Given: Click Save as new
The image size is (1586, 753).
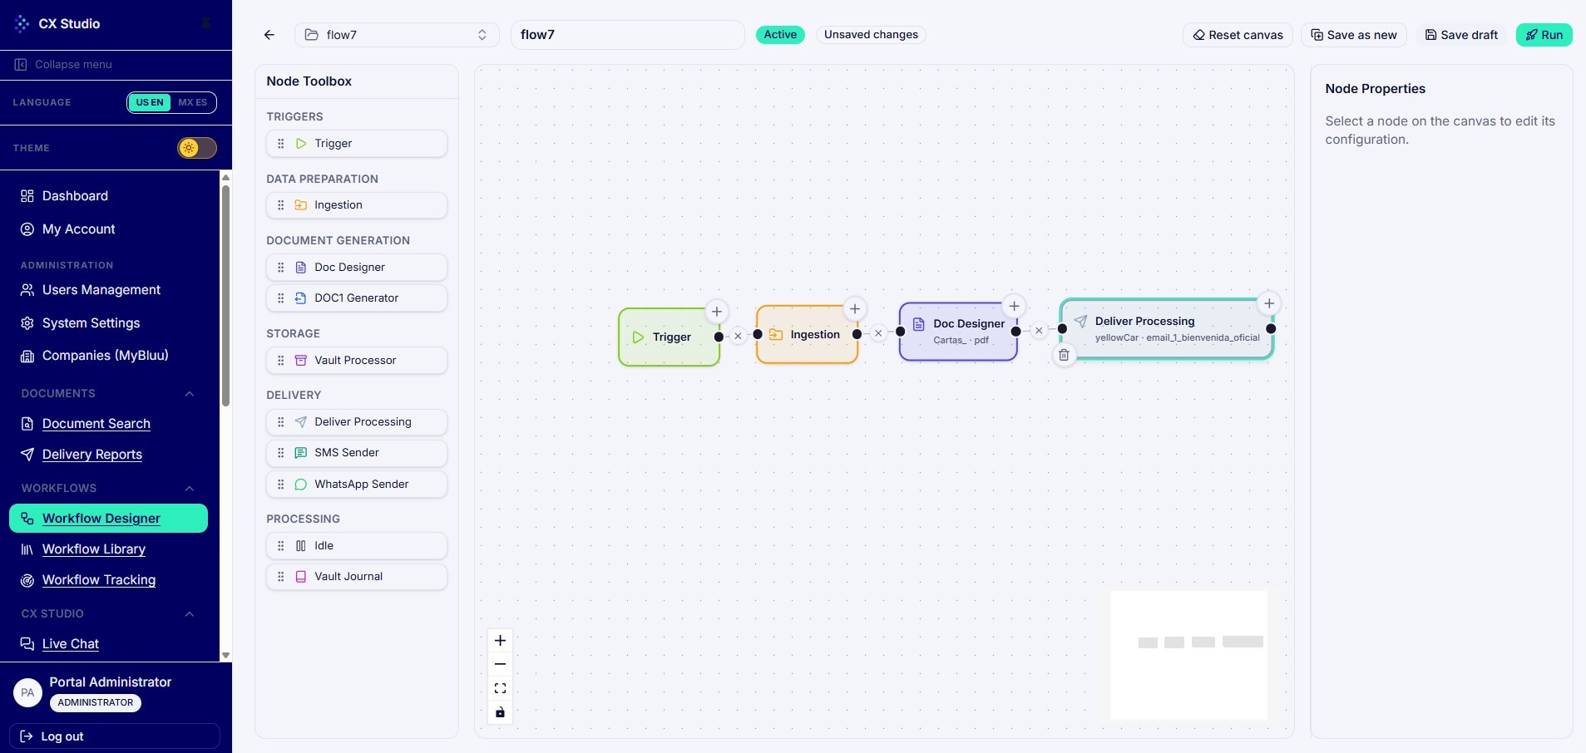Looking at the screenshot, I should (1354, 35).
